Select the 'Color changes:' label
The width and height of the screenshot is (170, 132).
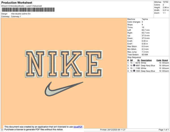click(x=134, y=22)
